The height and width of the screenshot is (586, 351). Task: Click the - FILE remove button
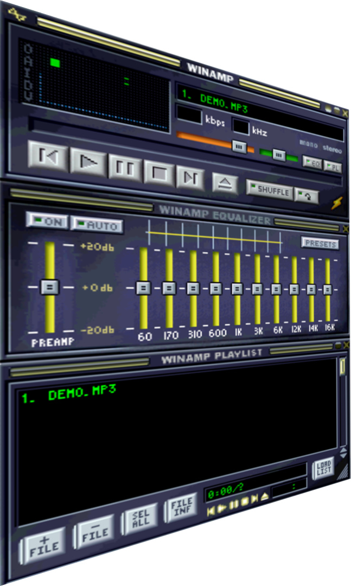pyautogui.click(x=94, y=532)
